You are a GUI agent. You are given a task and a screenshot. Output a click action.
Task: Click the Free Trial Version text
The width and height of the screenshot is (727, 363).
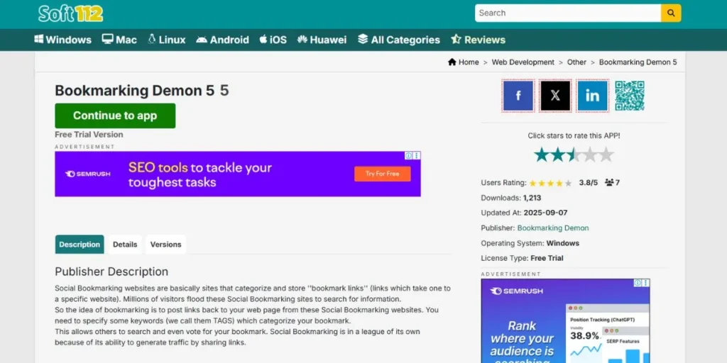[89, 135]
